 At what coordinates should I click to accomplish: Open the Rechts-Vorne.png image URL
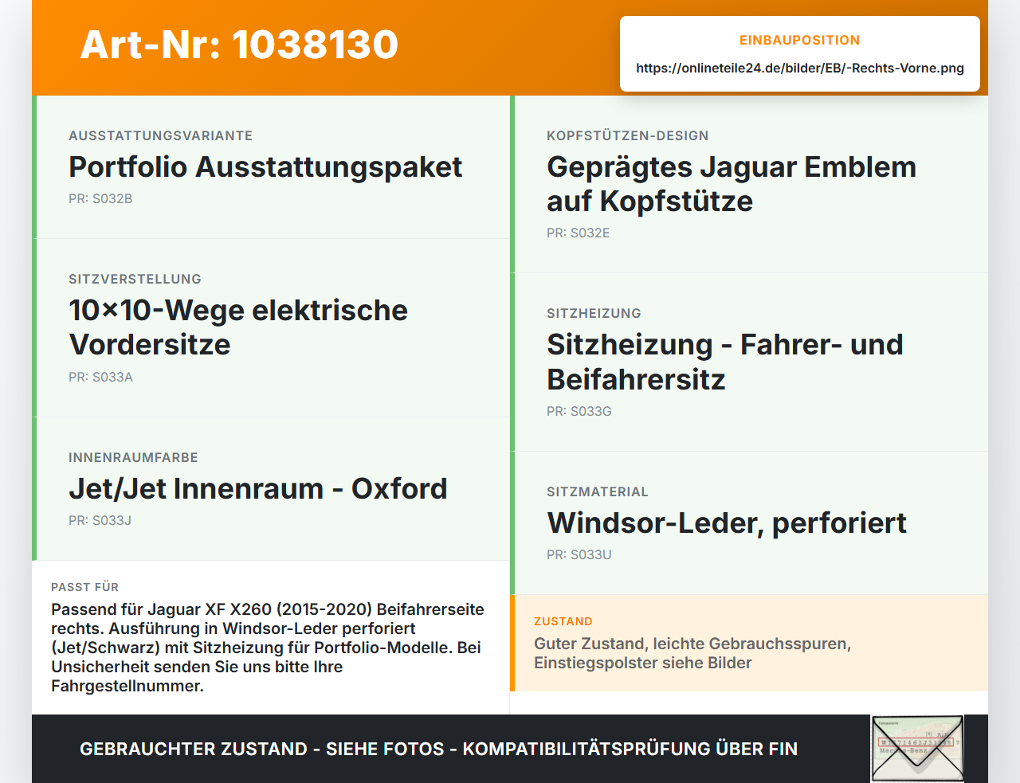tap(800, 69)
